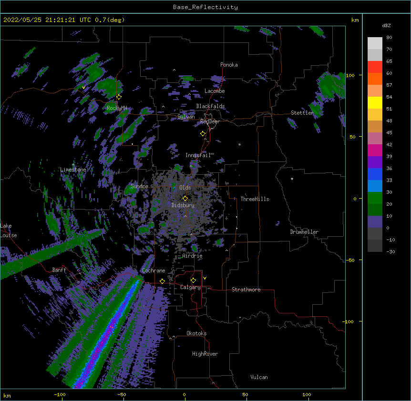Click the white plus marker north of Drumheller
This screenshot has width=411, height=401.
[x=292, y=179]
